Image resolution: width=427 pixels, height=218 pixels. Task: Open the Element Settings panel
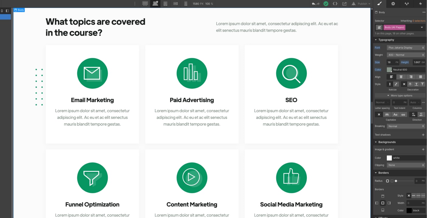tap(393, 4)
